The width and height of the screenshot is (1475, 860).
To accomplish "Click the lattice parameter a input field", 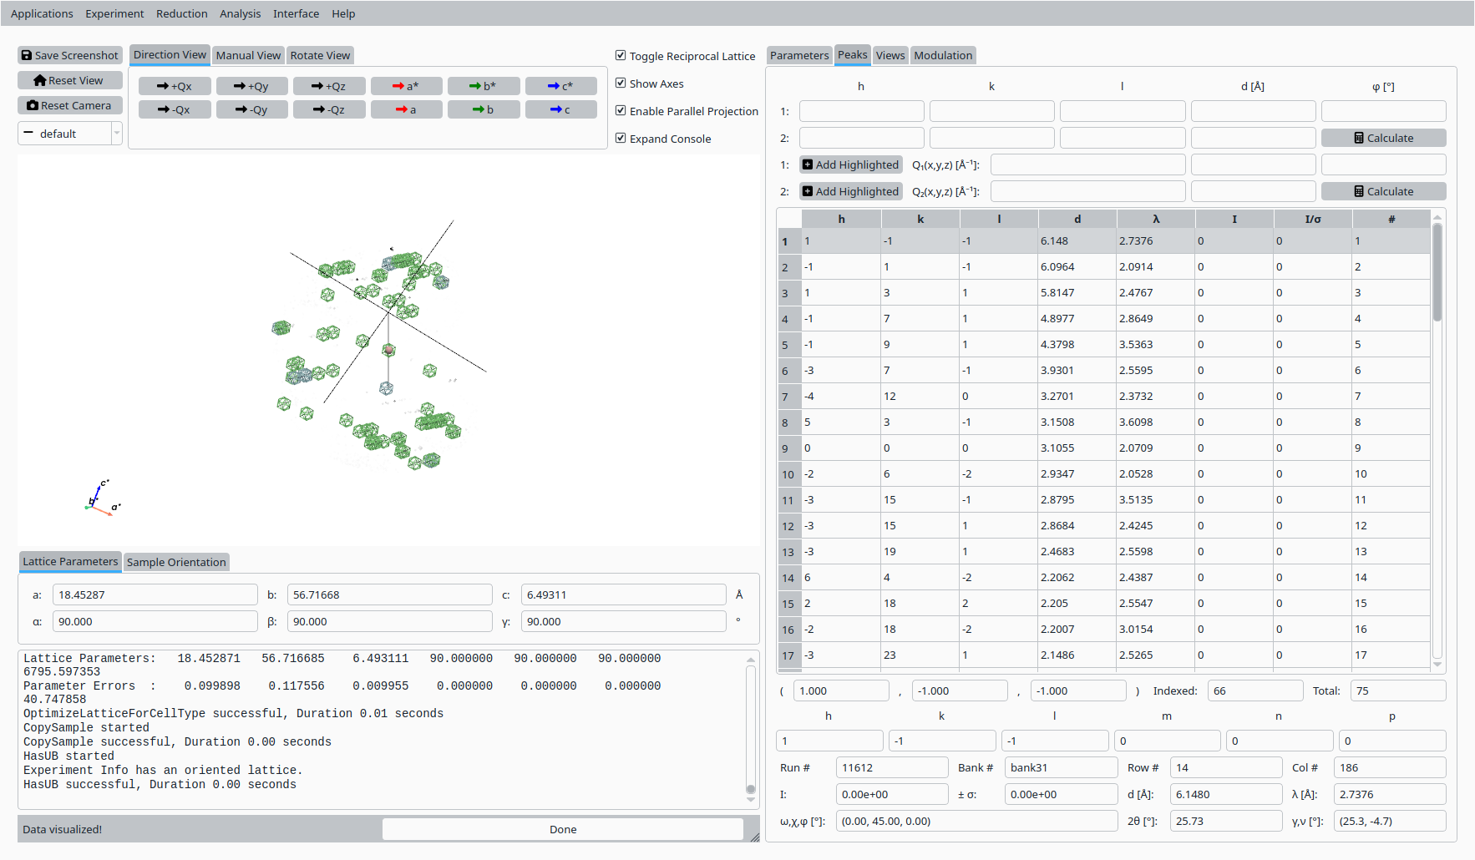I will pyautogui.click(x=155, y=594).
